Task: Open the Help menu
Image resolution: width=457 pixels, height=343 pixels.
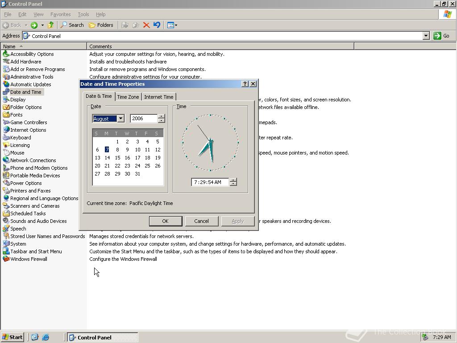Action: [100, 14]
